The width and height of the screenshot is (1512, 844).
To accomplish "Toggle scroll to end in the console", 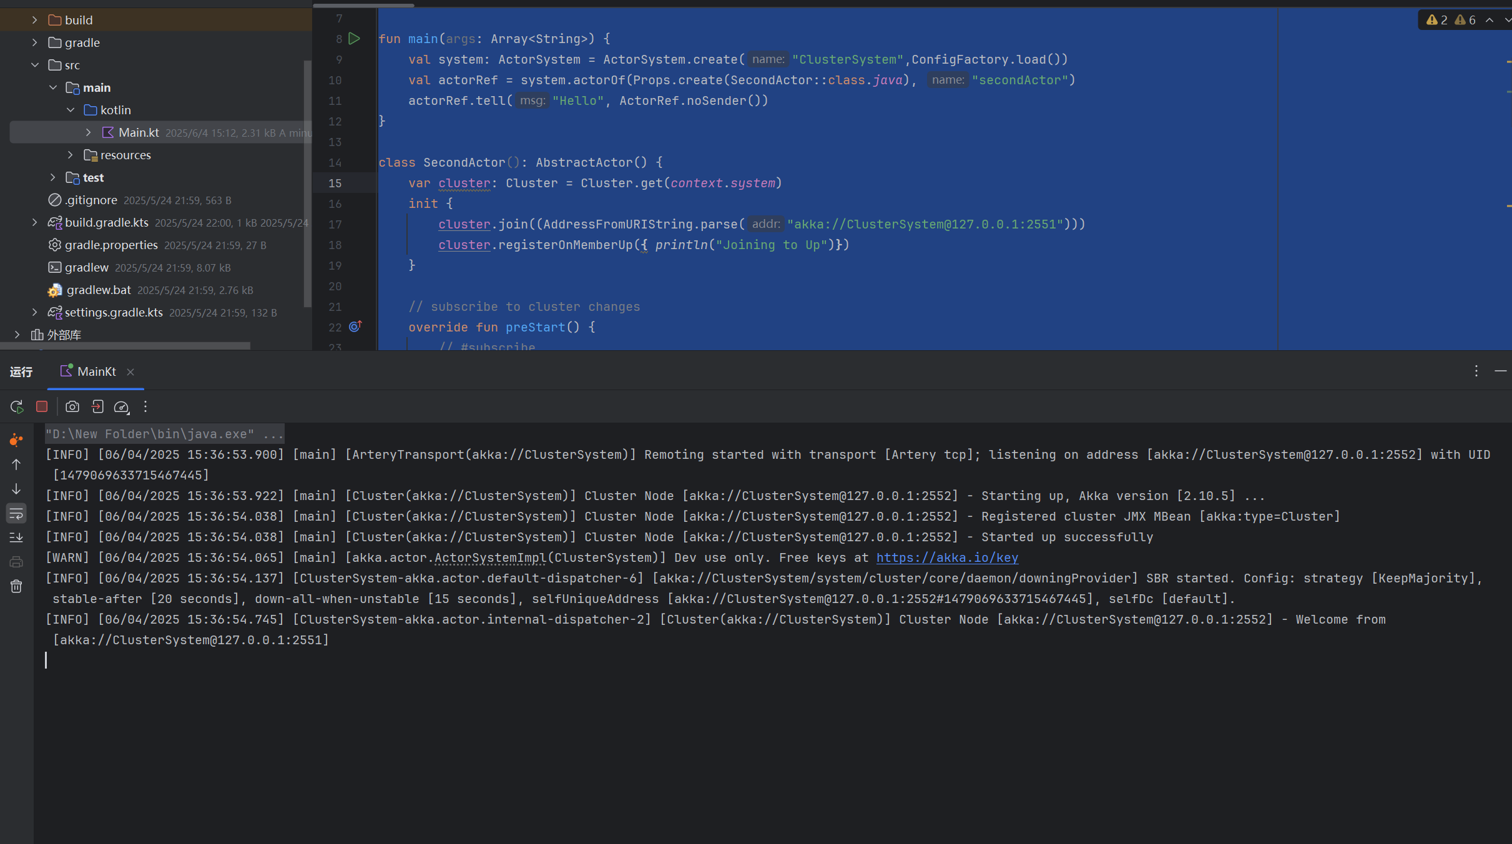I will click(16, 537).
